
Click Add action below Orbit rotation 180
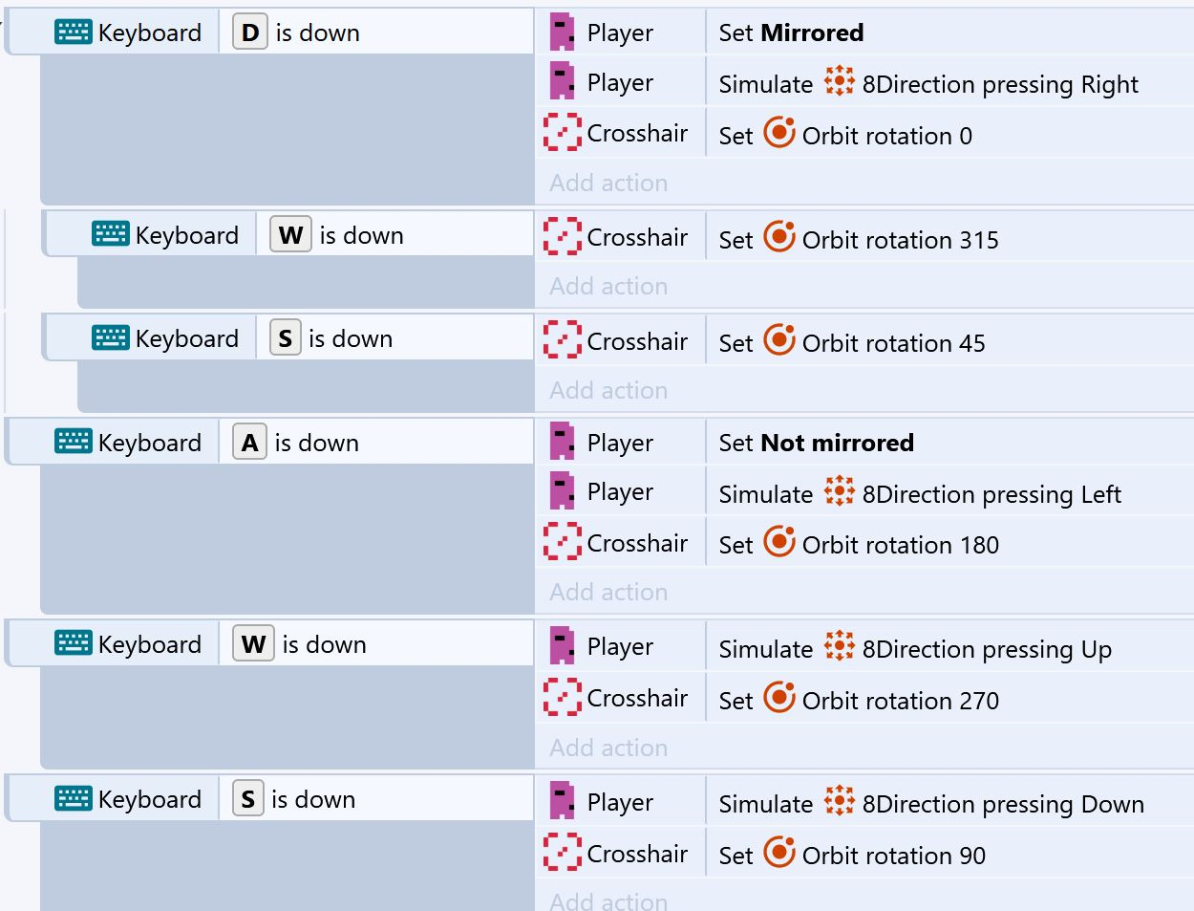tap(608, 592)
